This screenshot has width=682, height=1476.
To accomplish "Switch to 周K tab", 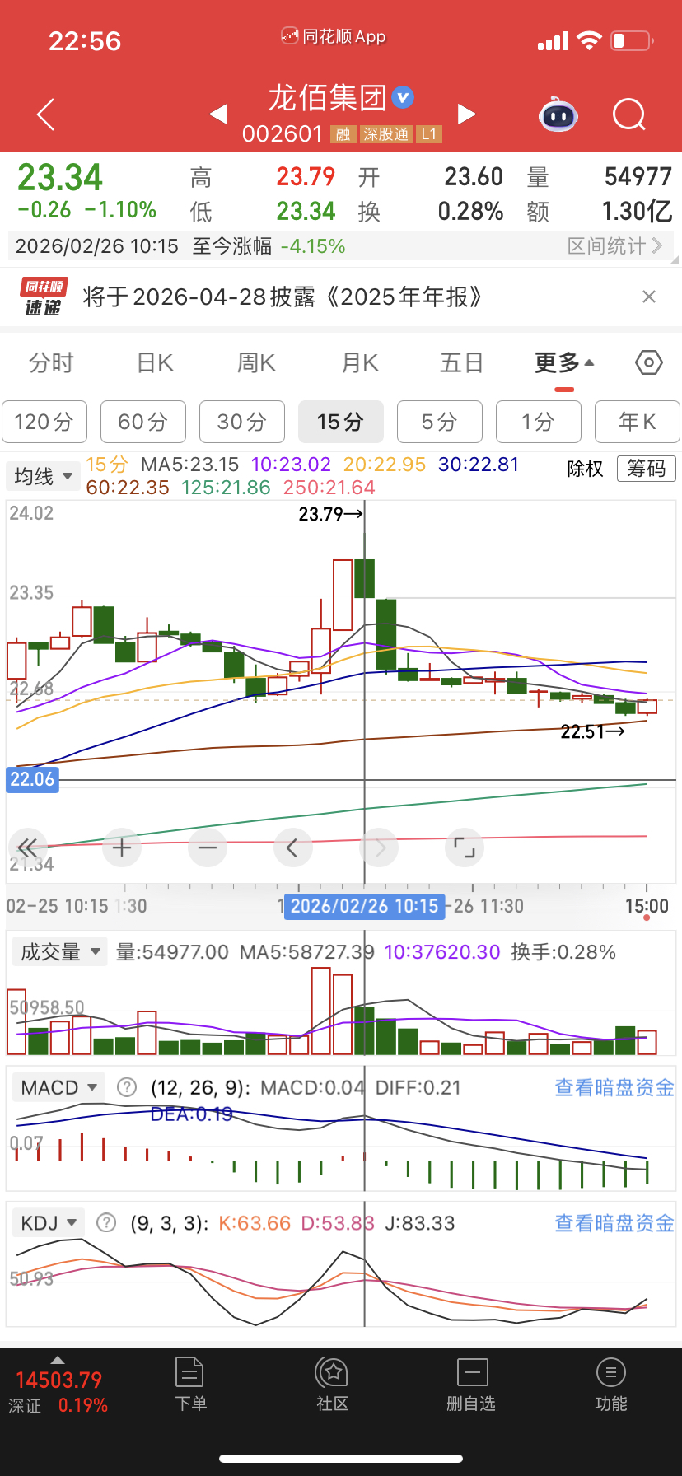I will [257, 362].
